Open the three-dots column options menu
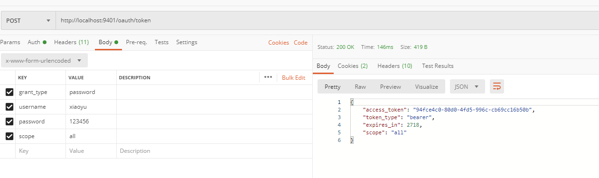 click(x=268, y=77)
